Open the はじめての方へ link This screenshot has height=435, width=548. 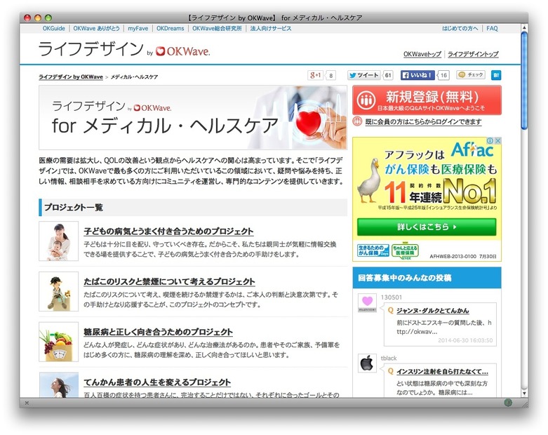[x=460, y=28]
